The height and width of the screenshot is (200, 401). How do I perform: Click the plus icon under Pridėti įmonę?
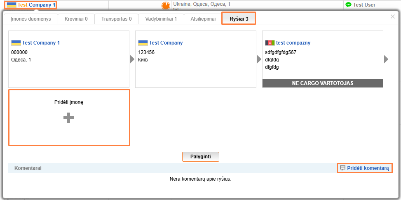coord(69,118)
